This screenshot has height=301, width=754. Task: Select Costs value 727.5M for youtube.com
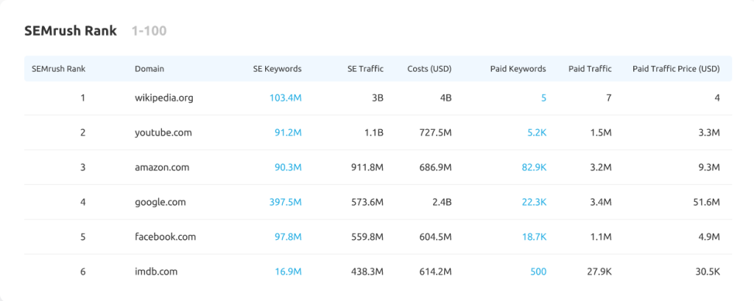pos(437,133)
